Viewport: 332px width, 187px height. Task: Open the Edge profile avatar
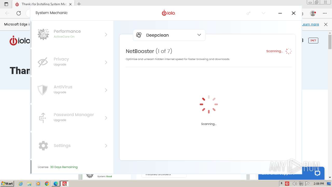(x=313, y=13)
